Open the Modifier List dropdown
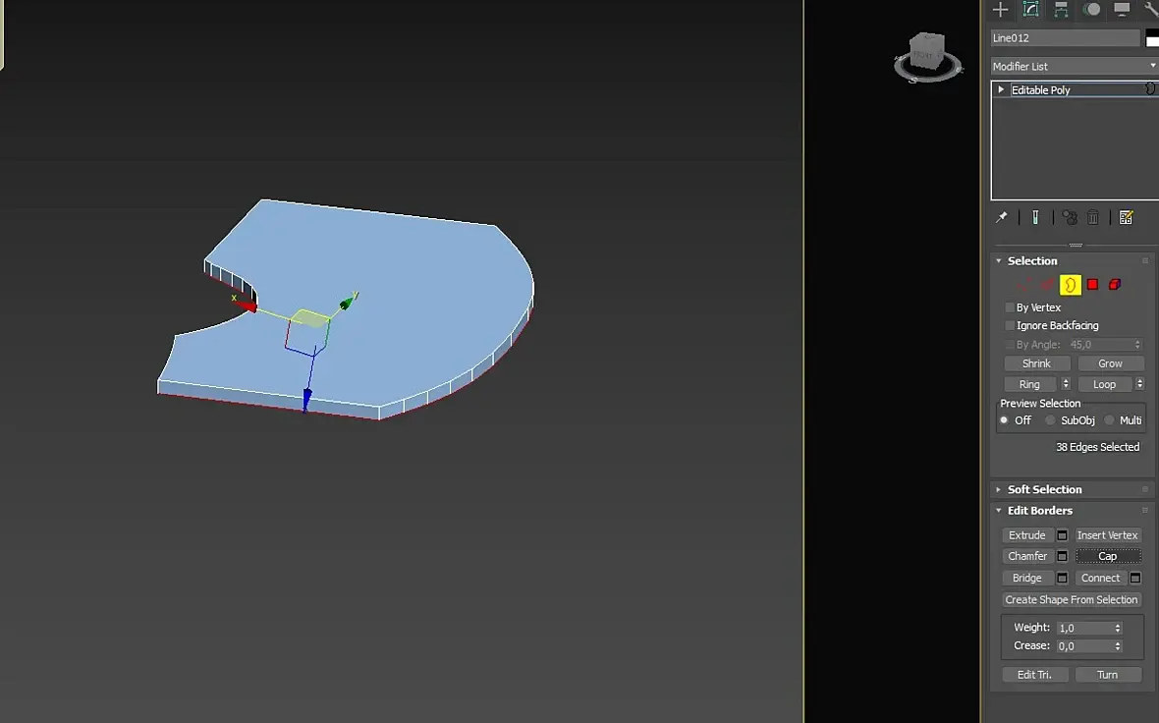The height and width of the screenshot is (723, 1159). coord(1074,66)
